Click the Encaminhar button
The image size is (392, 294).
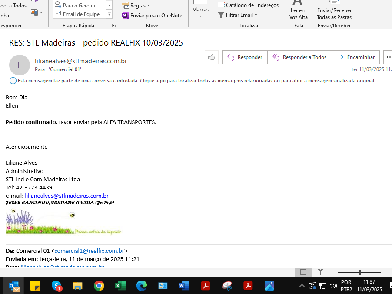[x=355, y=57]
